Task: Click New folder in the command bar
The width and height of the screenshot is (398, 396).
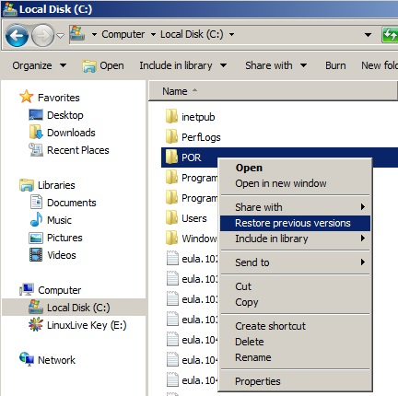Action: tap(380, 65)
